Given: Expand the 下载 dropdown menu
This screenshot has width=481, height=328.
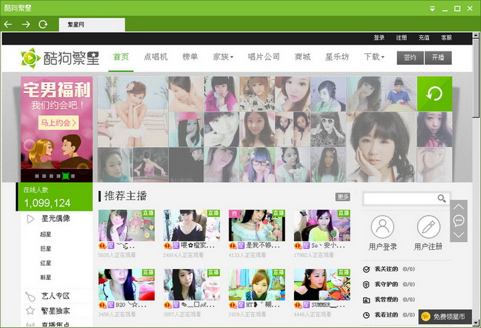Looking at the screenshot, I should 374,57.
